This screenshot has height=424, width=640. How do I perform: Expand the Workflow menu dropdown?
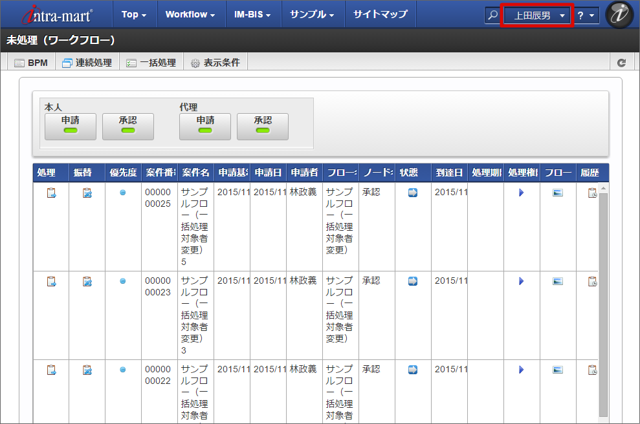coord(190,14)
